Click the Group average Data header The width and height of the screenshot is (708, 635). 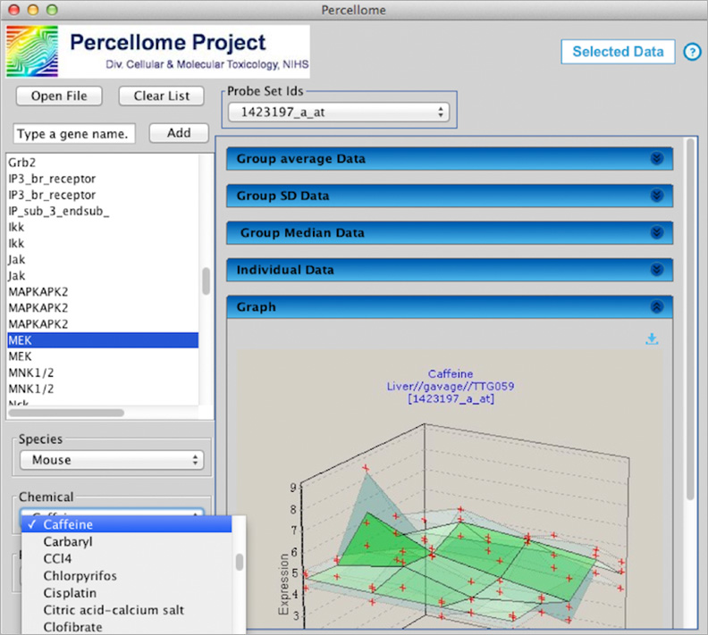[x=450, y=159]
